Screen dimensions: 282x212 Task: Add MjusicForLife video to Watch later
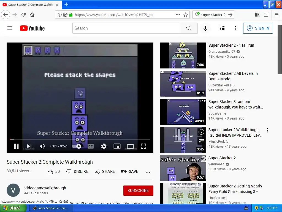pyautogui.click(x=201, y=132)
